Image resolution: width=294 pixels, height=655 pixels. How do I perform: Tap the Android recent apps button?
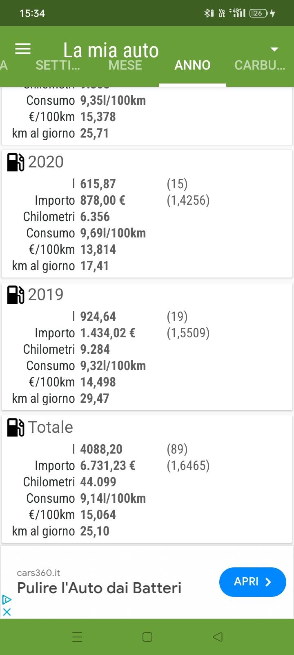click(x=77, y=637)
